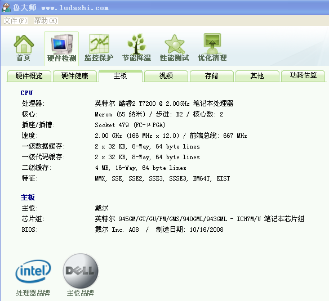Open the 监控保护 monitoring chart icon
The height and width of the screenshot is (301, 329).
click(x=99, y=43)
